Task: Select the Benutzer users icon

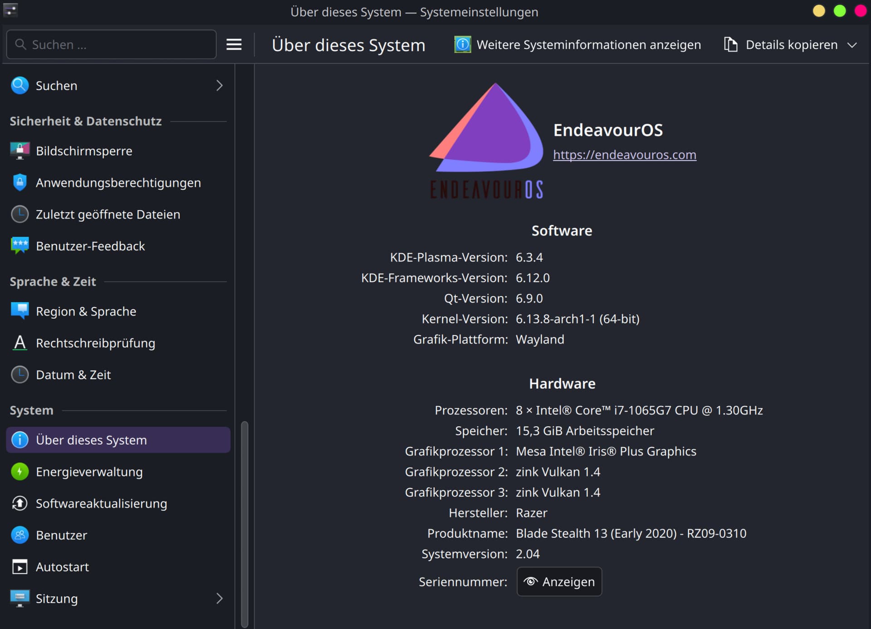Action: pyautogui.click(x=20, y=535)
